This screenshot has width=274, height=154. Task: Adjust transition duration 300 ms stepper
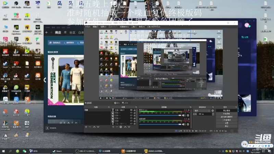(213, 114)
